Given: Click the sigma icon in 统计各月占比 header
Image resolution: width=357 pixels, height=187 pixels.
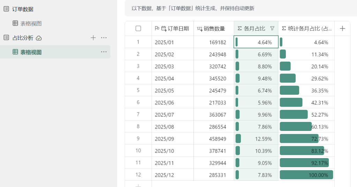Looking at the screenshot, I should coord(284,29).
